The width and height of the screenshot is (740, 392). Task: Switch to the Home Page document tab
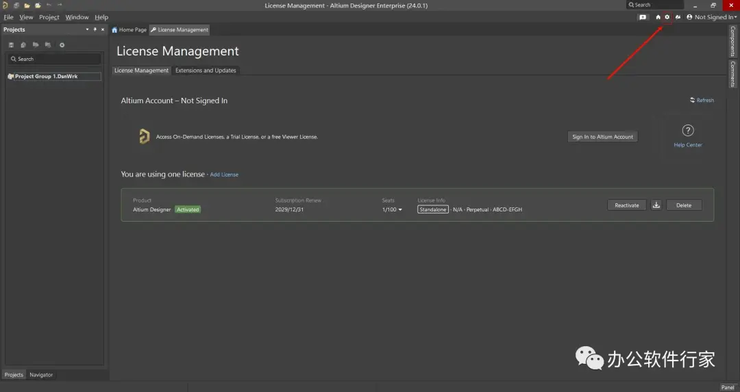click(129, 29)
